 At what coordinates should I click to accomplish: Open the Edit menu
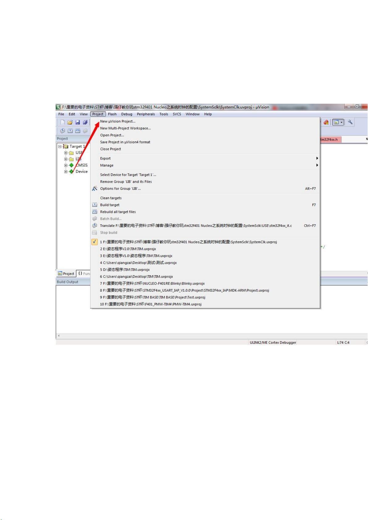tap(72, 114)
